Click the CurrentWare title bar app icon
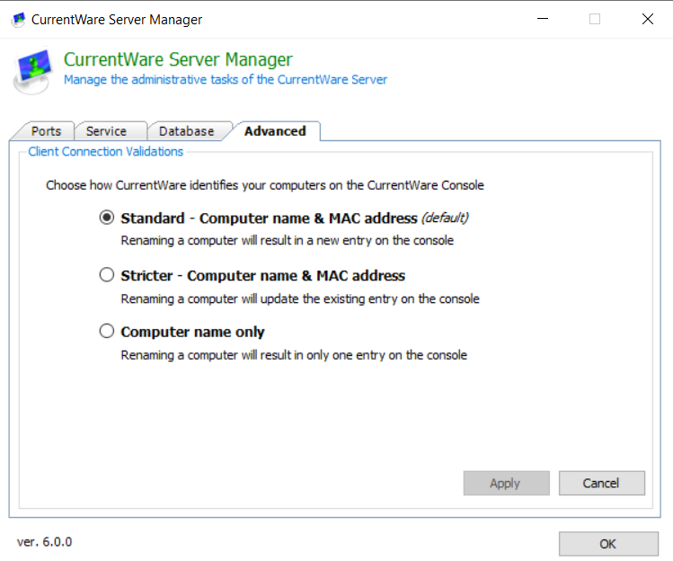Image resolution: width=673 pixels, height=561 pixels. click(x=19, y=20)
